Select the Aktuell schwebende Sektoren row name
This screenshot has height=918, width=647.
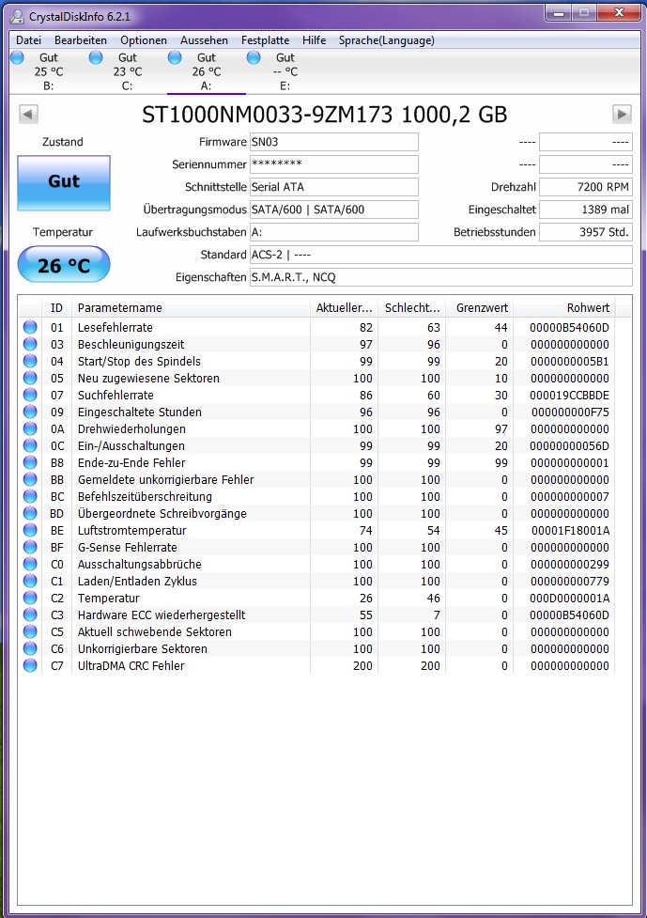[155, 631]
